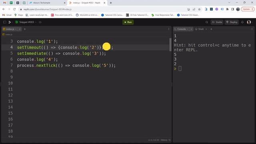This screenshot has height=144, width=256.
Task: Close the Console tab
Action: tap(191, 29)
